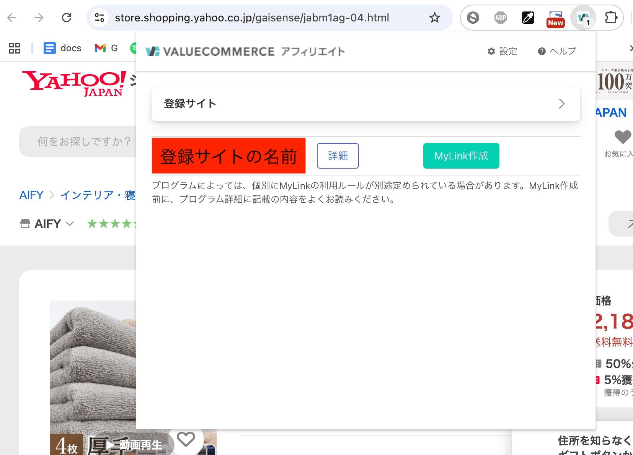The height and width of the screenshot is (455, 633).
Task: Open the AIFY store dropdown chevron
Action: coord(70,224)
